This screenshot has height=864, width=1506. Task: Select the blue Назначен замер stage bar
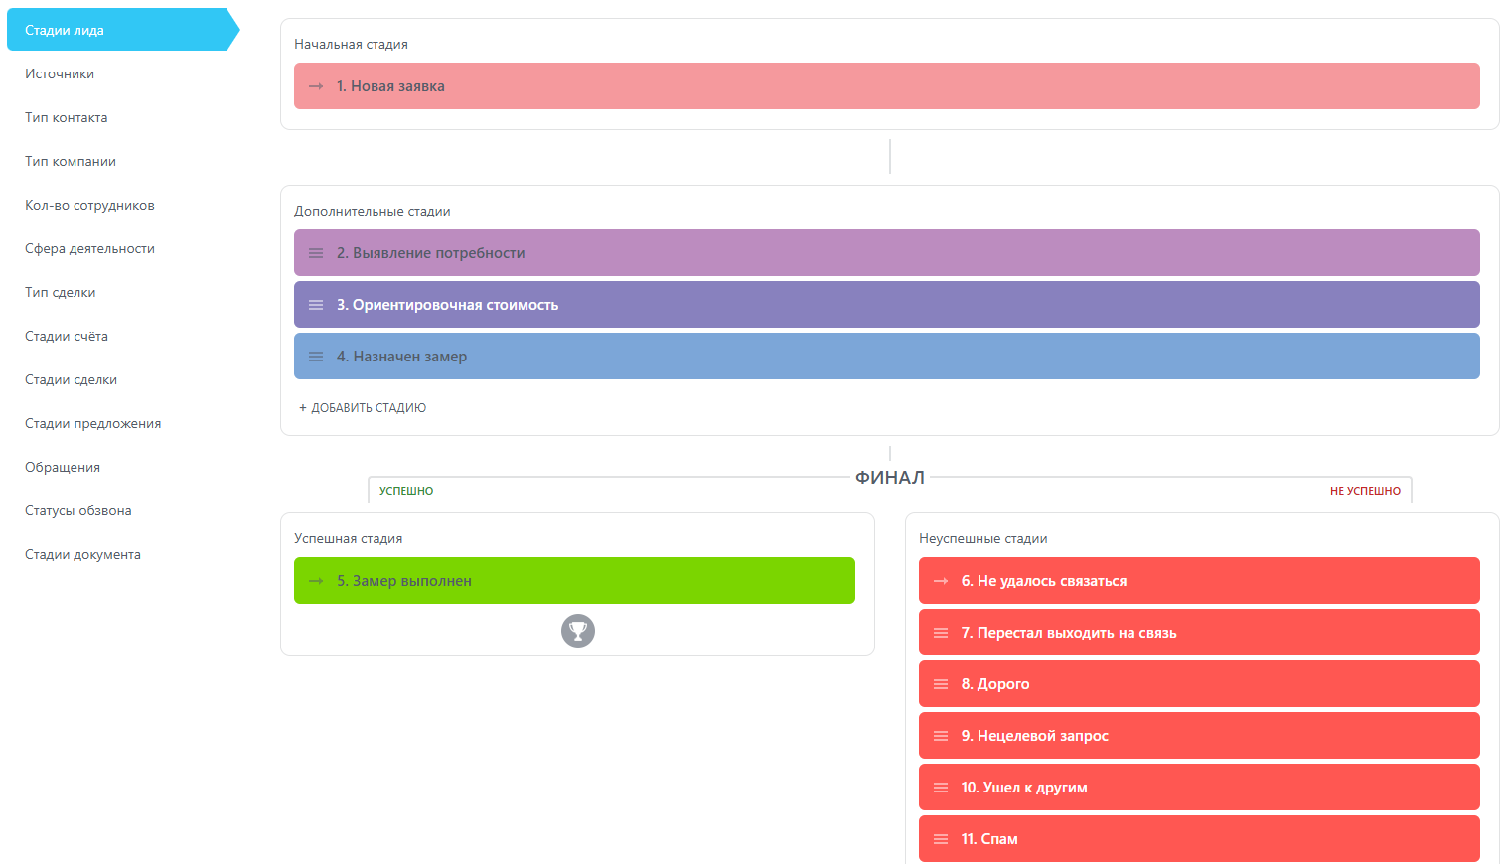coord(887,357)
